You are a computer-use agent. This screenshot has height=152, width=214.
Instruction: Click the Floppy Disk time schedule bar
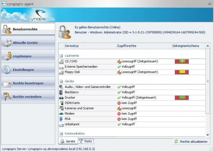182,72
